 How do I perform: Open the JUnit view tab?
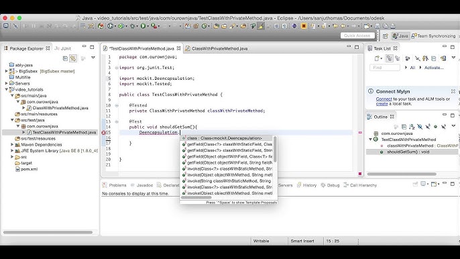pos(63,48)
